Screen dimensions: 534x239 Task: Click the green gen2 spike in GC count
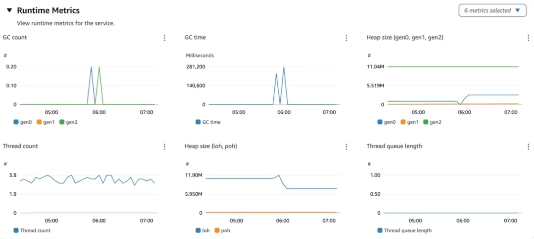99,67
